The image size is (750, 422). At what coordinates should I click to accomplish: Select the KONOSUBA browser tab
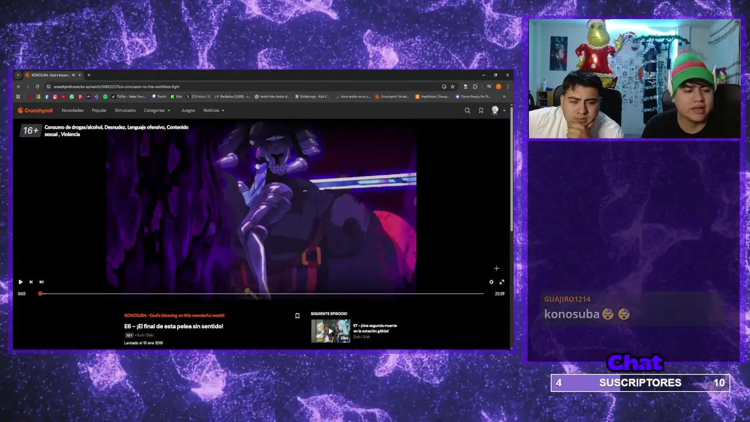[x=53, y=75]
